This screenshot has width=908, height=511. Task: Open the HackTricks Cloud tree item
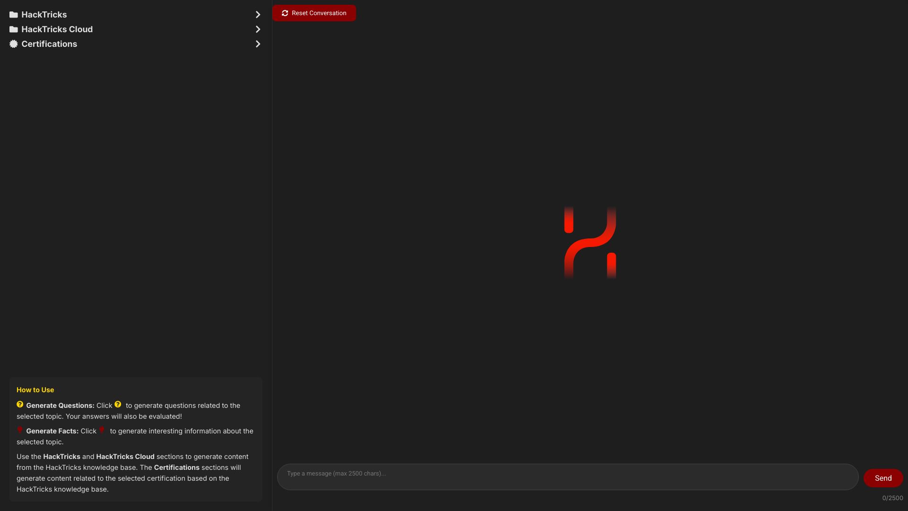coord(136,29)
